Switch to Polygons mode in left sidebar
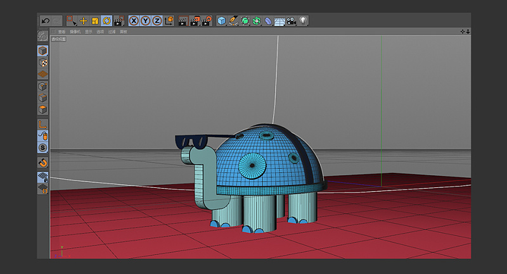507x274 pixels. [x=42, y=110]
